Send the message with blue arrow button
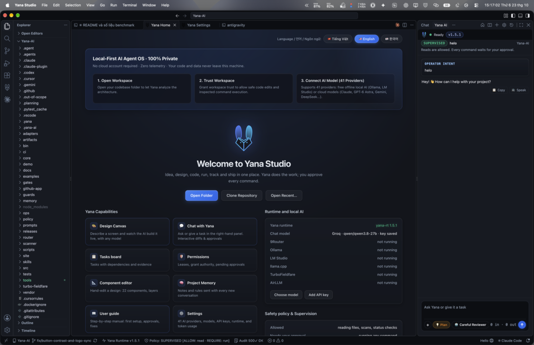 pyautogui.click(x=522, y=325)
